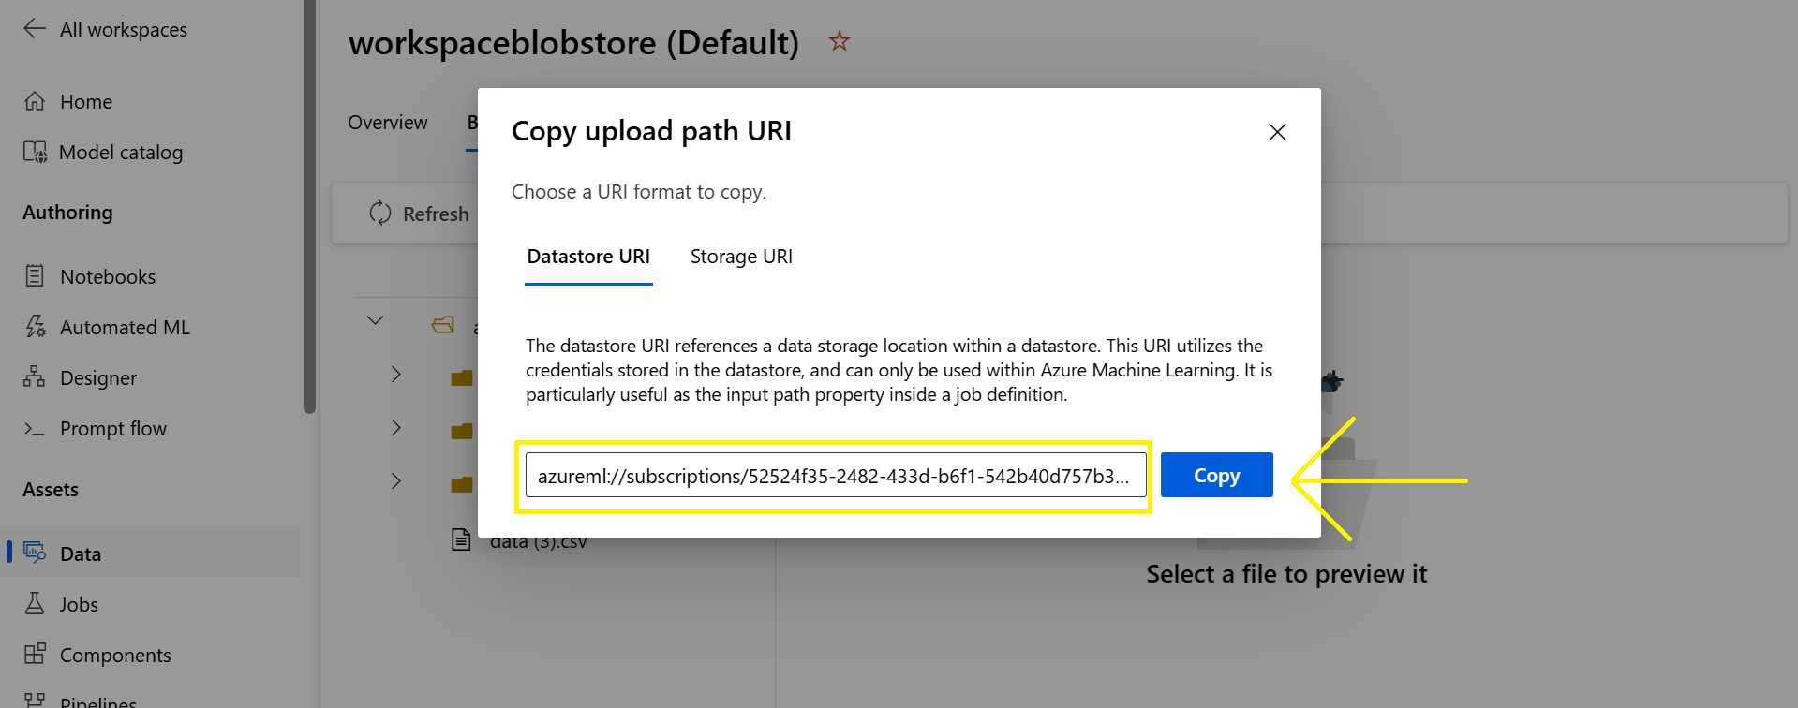Click the third yellow folder icon
This screenshot has height=708, width=1798.
461,484
